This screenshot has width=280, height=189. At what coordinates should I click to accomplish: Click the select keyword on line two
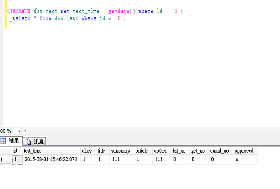21,18
